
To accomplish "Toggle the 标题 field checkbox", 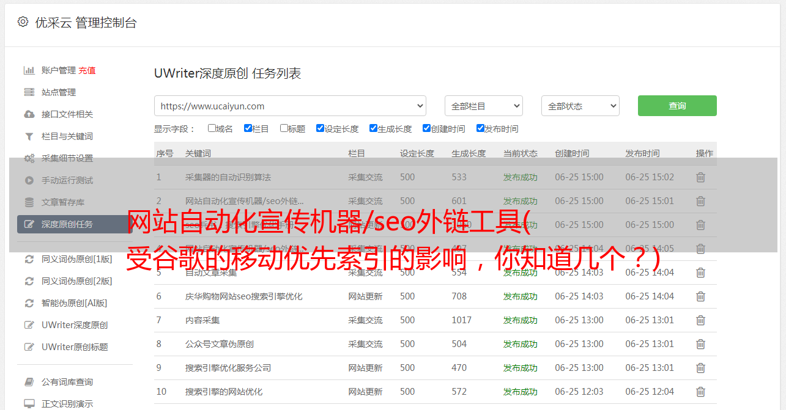I will (x=284, y=128).
